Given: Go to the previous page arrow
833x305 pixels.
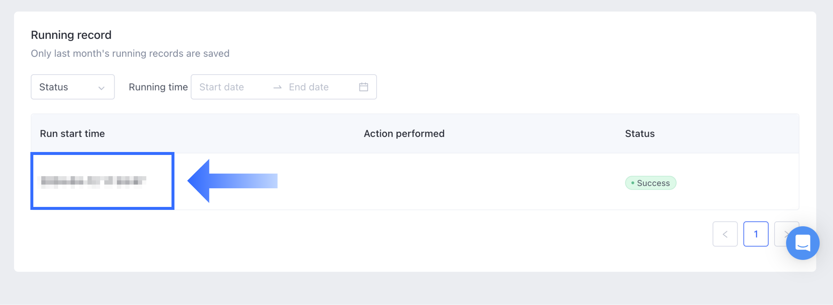Looking at the screenshot, I should (x=725, y=234).
